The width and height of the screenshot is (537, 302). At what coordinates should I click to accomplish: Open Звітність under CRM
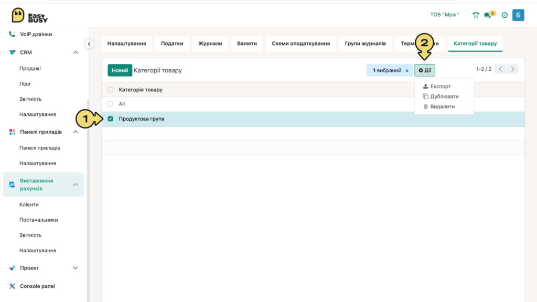pyautogui.click(x=30, y=99)
